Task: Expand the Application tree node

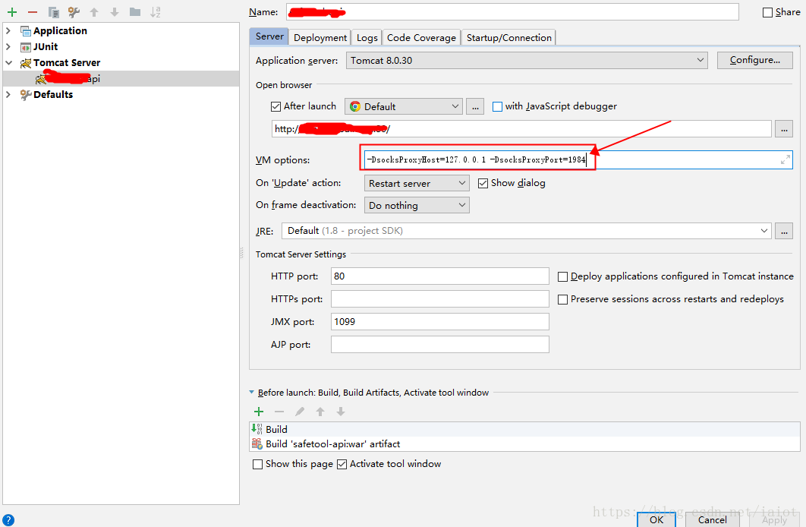Action: click(8, 31)
